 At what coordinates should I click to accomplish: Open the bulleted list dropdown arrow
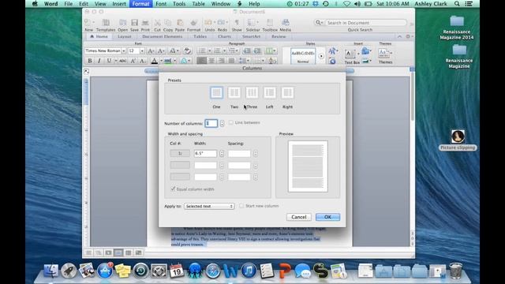[x=209, y=50]
